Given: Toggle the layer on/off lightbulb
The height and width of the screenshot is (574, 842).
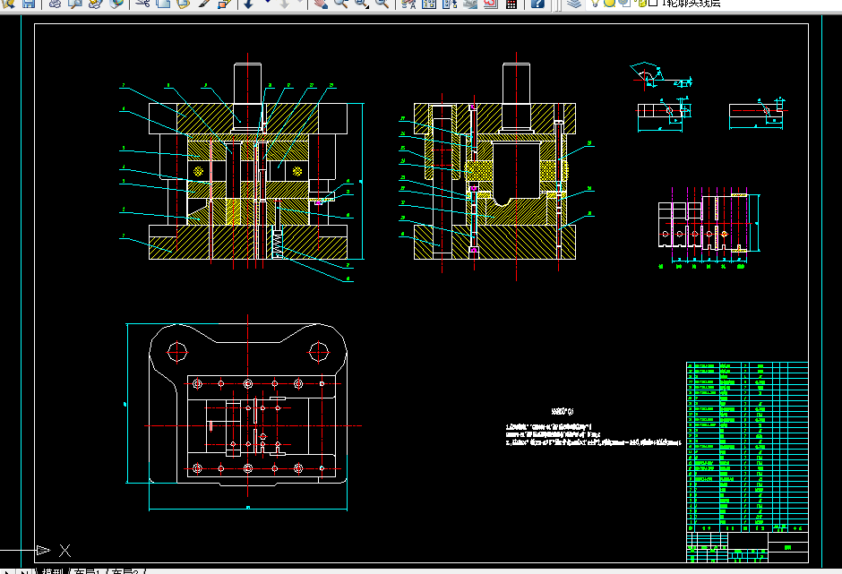Looking at the screenshot, I should click(x=595, y=4).
